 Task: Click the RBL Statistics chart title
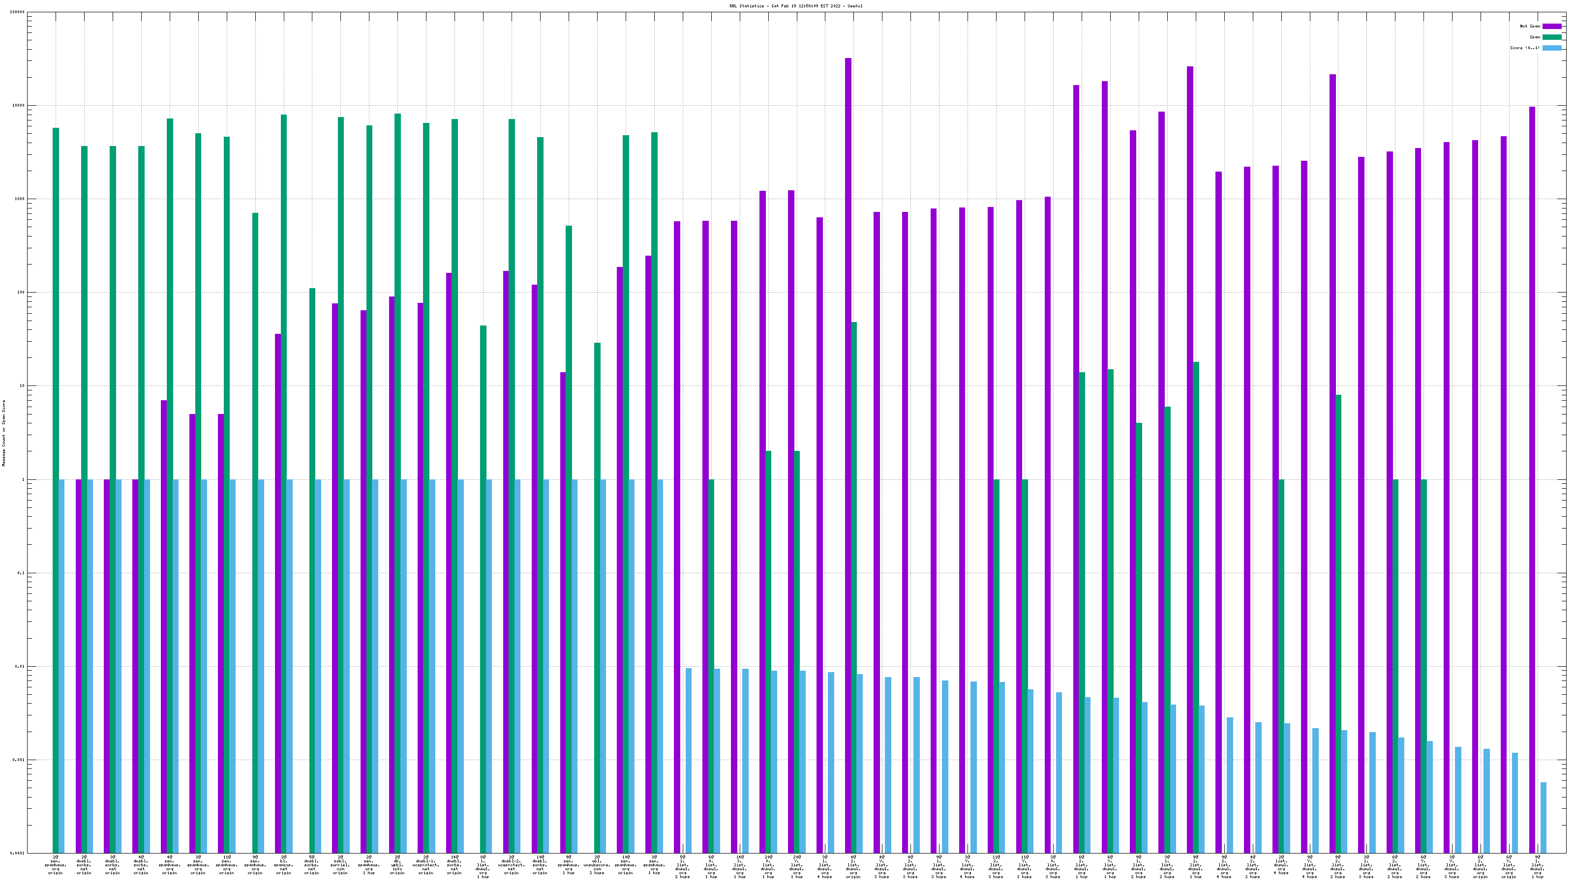pyautogui.click(x=795, y=6)
